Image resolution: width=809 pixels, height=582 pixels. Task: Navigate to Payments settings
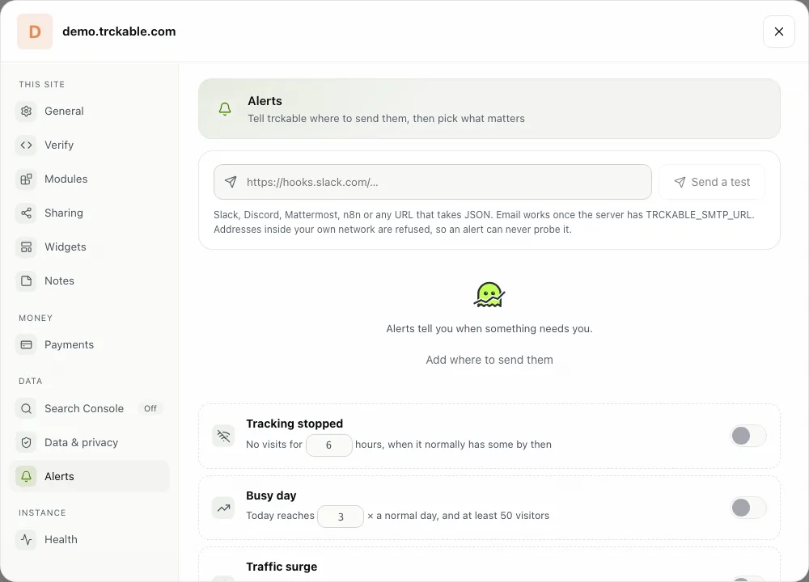(x=89, y=345)
